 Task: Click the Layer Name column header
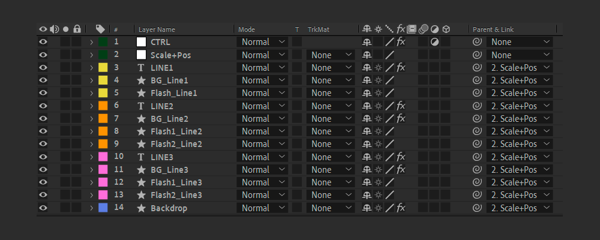tap(157, 29)
